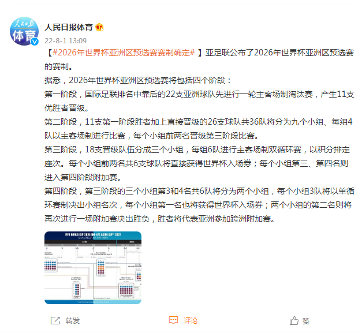This screenshot has height=333, width=362.
Task: Open the post timestamp 22-8-1 13:09
Action: coord(66,41)
